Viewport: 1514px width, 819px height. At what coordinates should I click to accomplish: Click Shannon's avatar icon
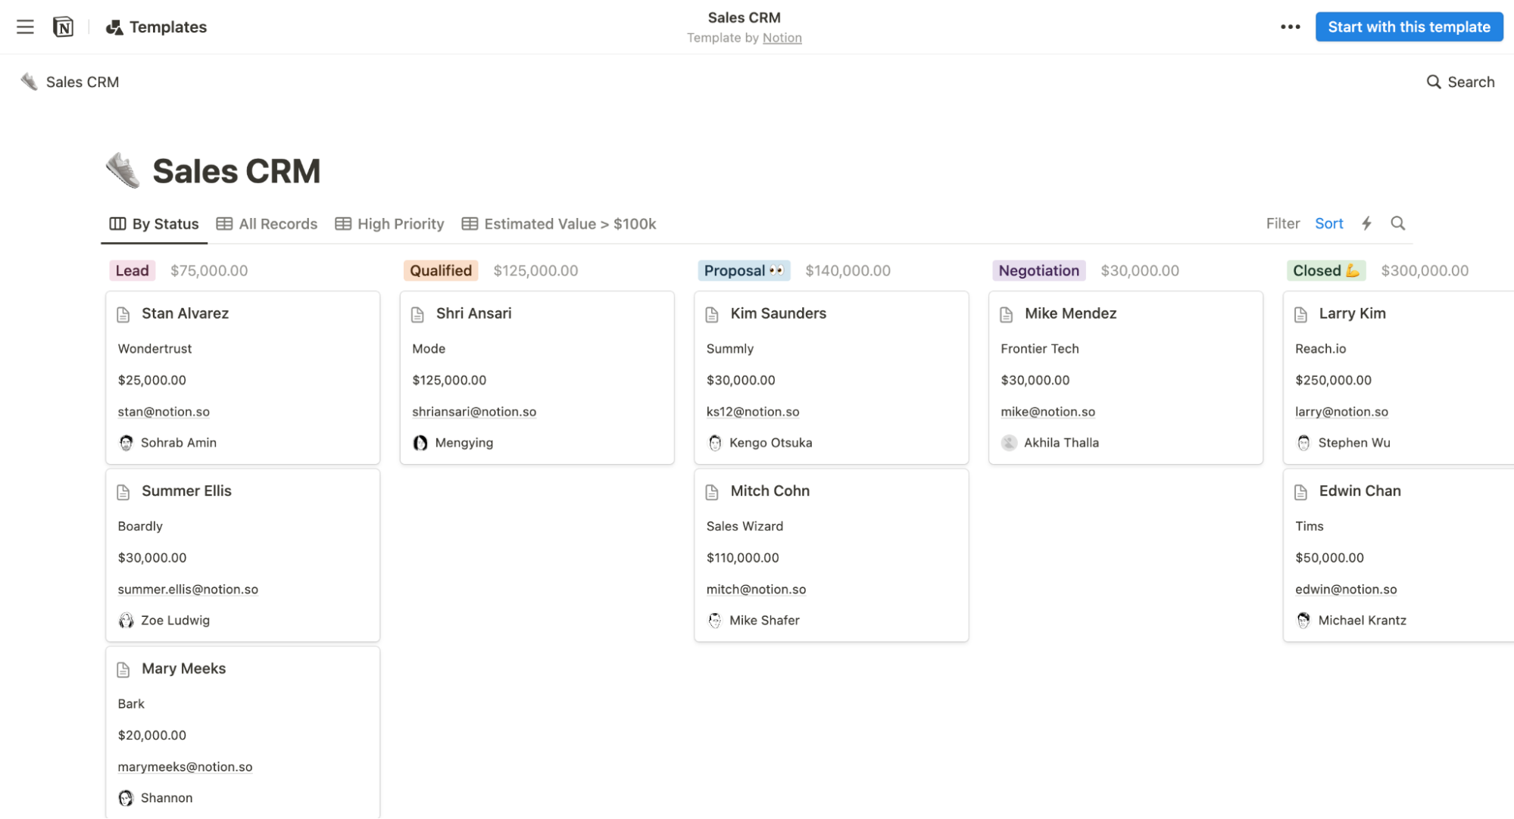(x=126, y=798)
